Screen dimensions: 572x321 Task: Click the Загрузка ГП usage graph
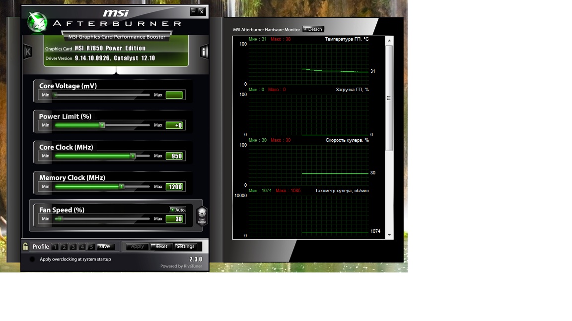309,114
